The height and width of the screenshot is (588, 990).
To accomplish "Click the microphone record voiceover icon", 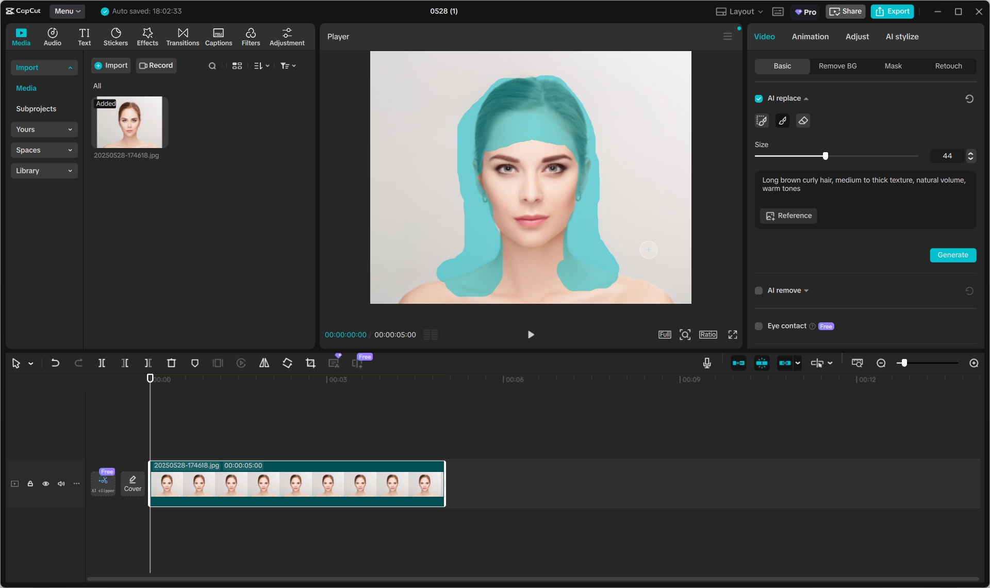I will 707,363.
